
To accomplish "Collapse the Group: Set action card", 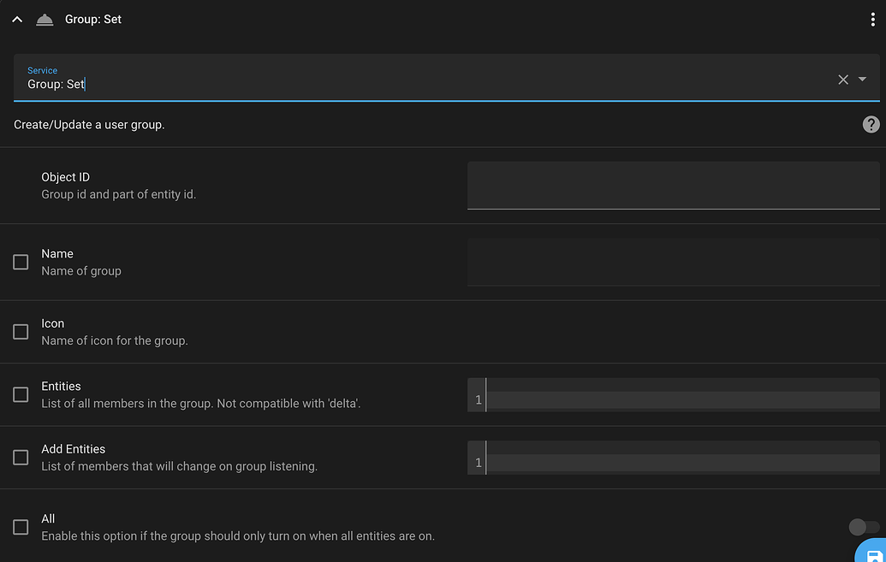I will 17,19.
